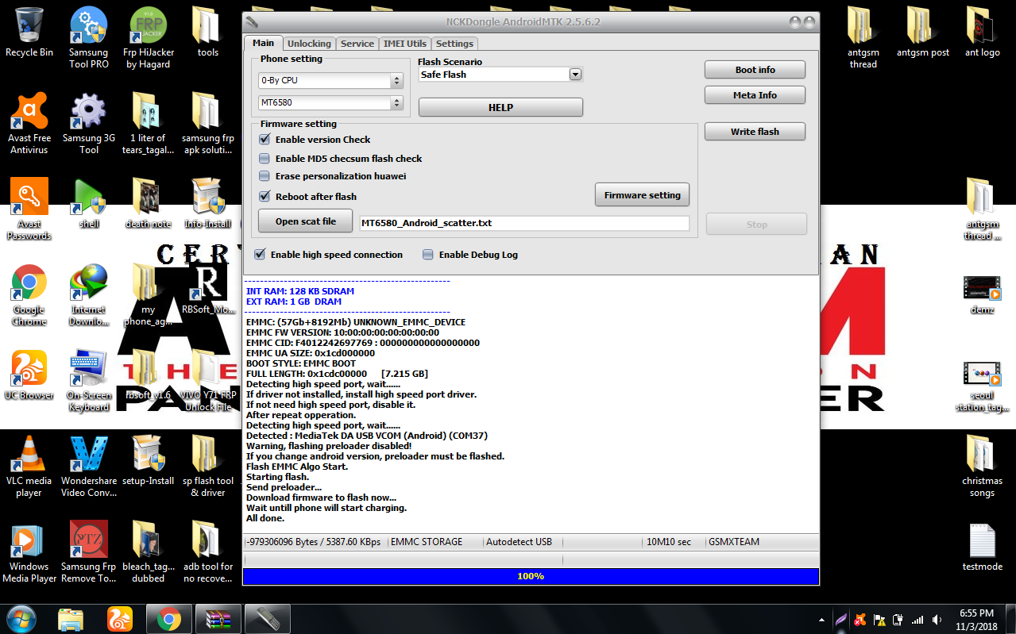
Task: Open the antgsm thread folder at top
Action: point(863,38)
